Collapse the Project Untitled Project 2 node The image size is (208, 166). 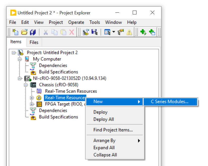[14, 53]
